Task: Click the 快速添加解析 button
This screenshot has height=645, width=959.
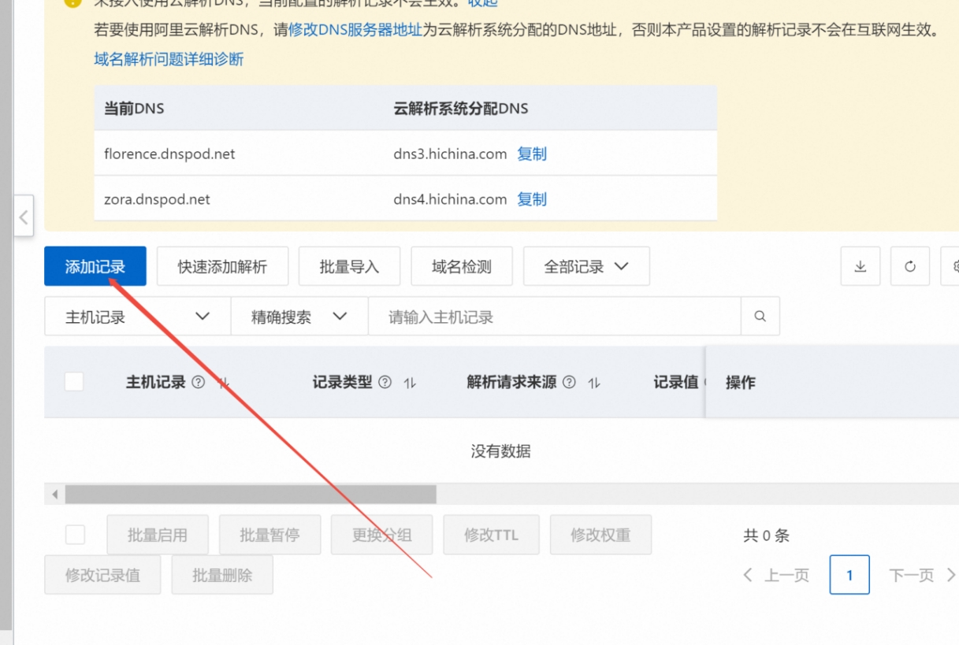Action: (222, 266)
